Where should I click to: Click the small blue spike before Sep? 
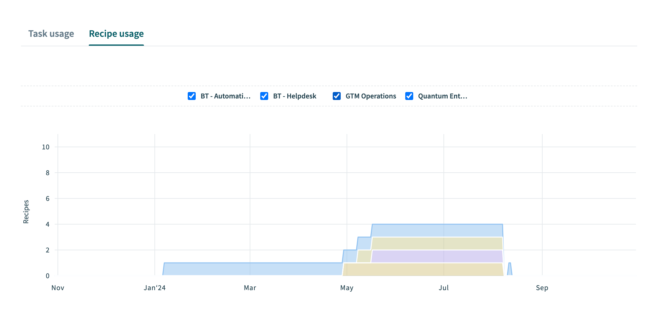[x=509, y=271]
